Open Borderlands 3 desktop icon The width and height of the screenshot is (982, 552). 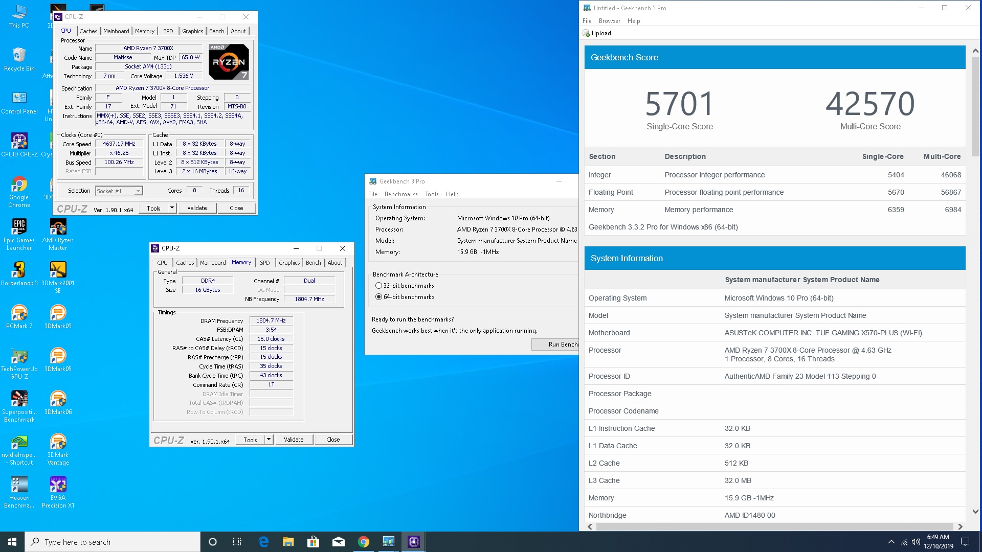pos(19,273)
